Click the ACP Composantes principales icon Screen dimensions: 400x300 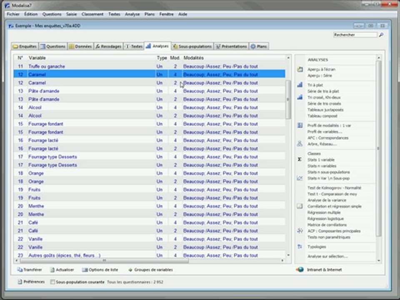pos(300,231)
